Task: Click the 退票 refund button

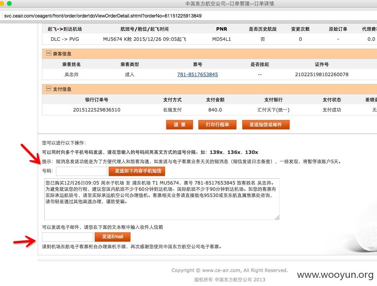Action: coord(179,125)
